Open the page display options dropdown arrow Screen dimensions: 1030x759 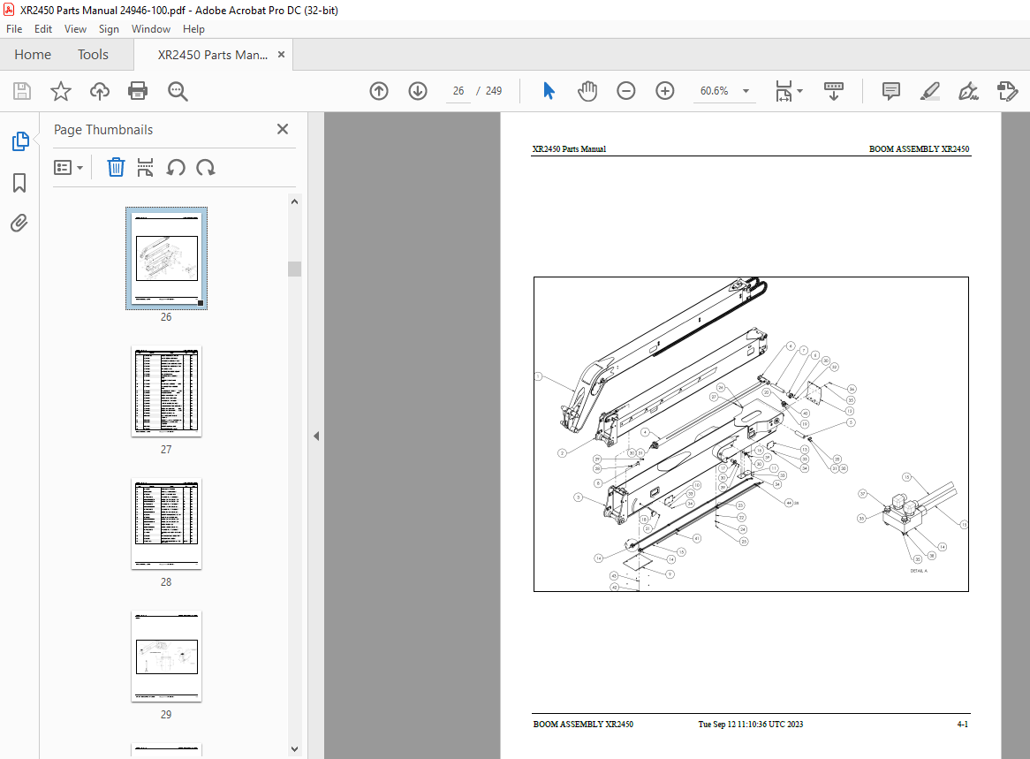pos(800,91)
